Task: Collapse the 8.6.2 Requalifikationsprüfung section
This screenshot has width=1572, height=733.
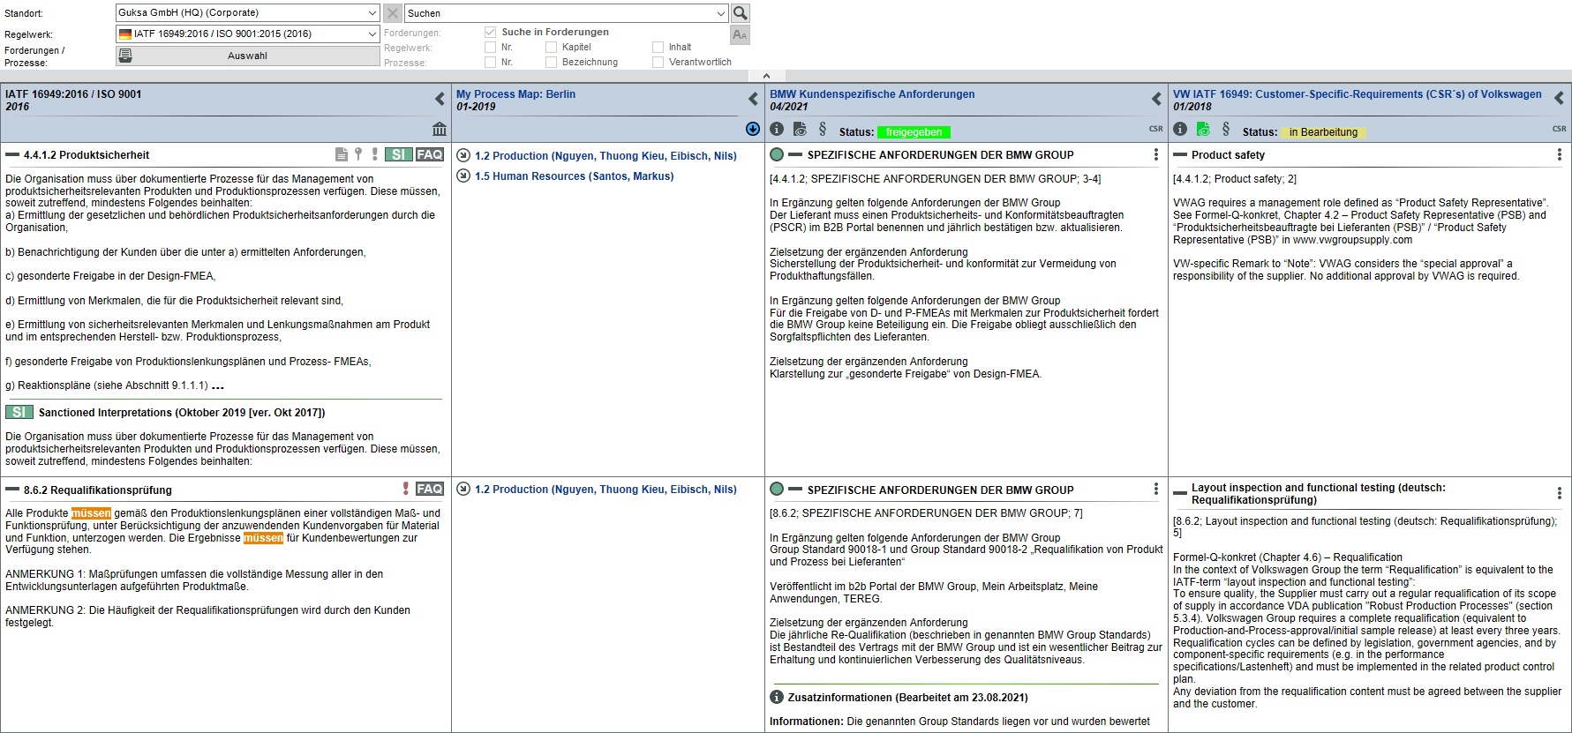Action: pos(12,490)
